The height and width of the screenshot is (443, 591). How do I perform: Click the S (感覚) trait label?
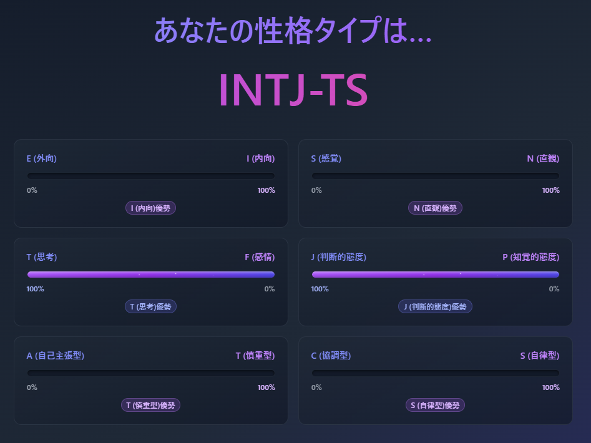[x=326, y=158]
